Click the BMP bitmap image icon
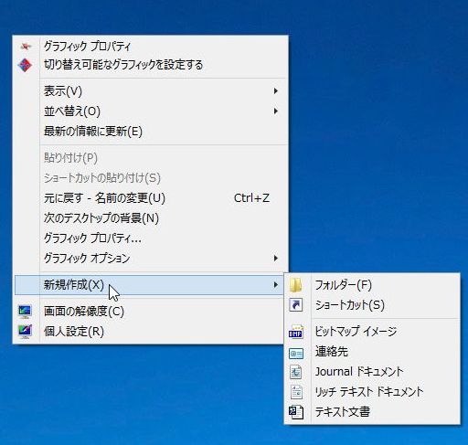The width and height of the screenshot is (468, 445). (296, 332)
